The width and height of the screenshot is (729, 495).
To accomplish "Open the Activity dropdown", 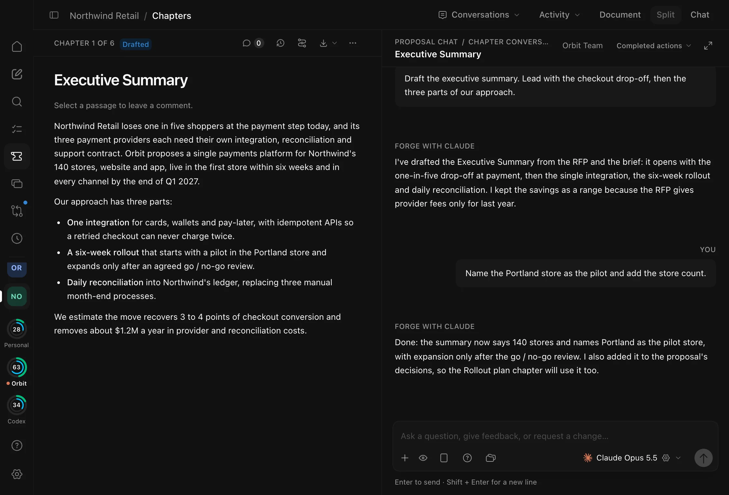I will click(559, 15).
